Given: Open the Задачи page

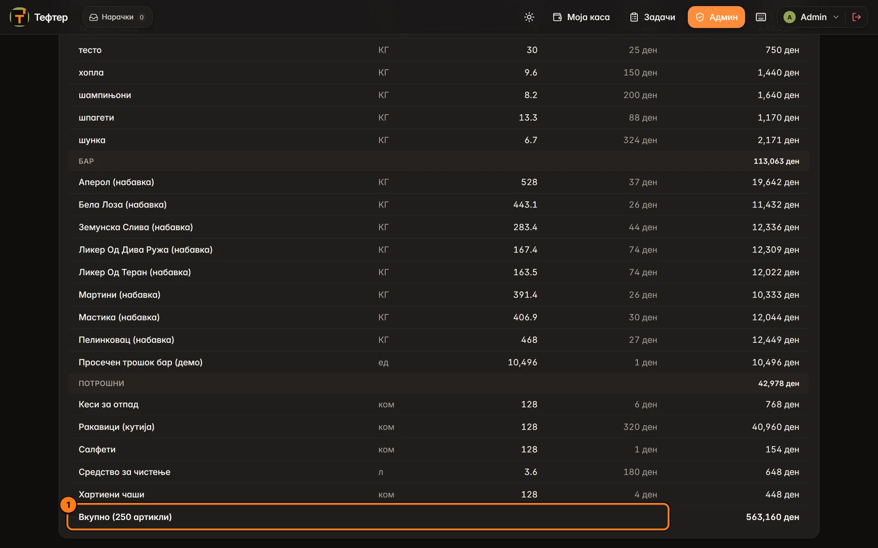Looking at the screenshot, I should [x=652, y=17].
